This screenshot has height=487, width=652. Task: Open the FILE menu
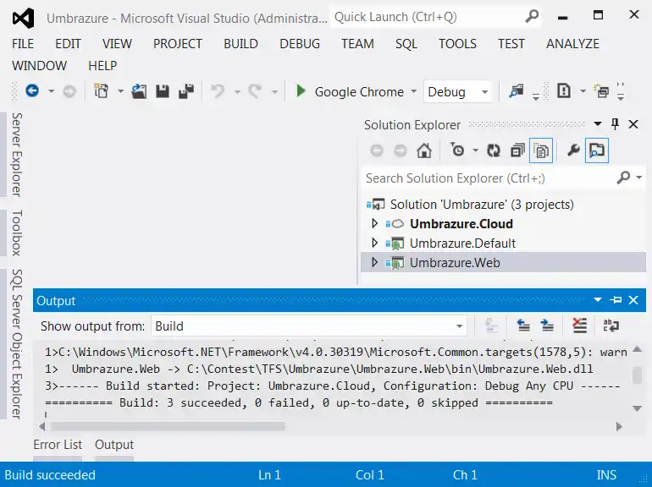[x=23, y=44]
